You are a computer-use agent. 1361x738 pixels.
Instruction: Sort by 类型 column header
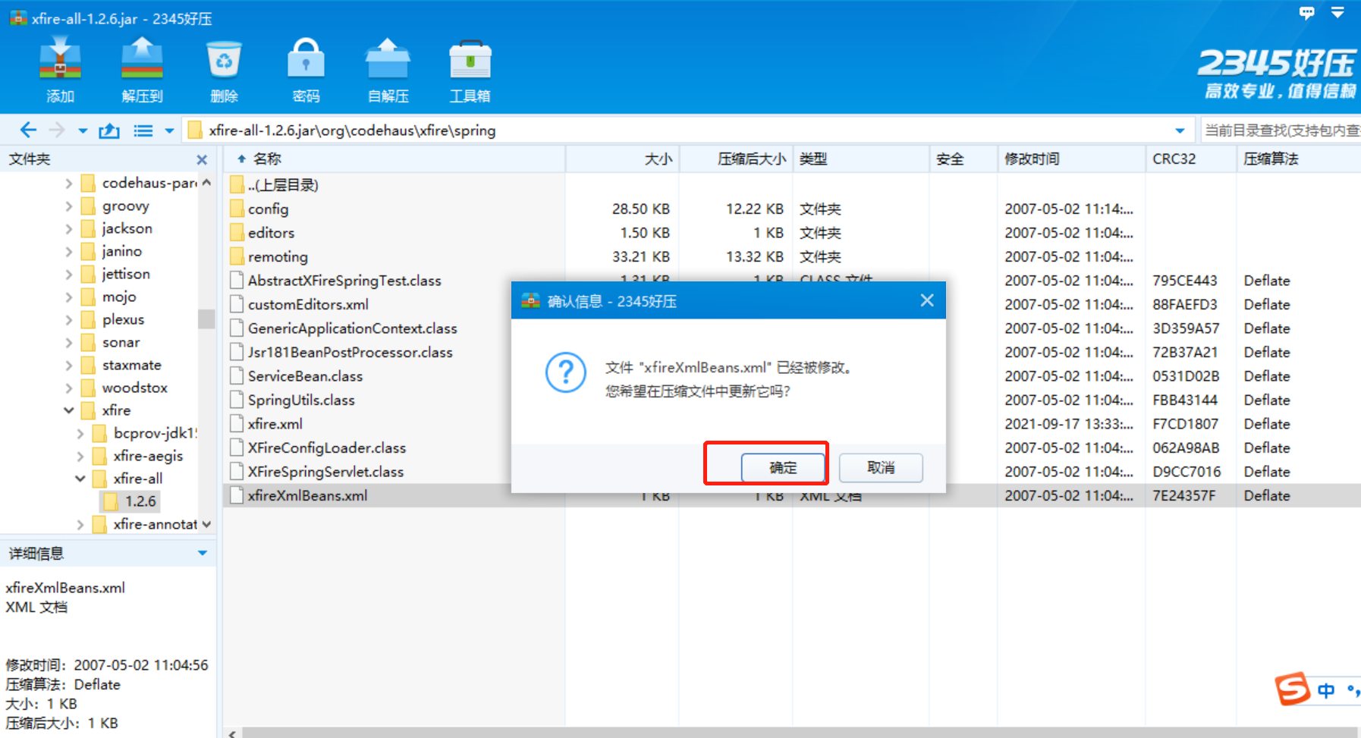point(861,159)
